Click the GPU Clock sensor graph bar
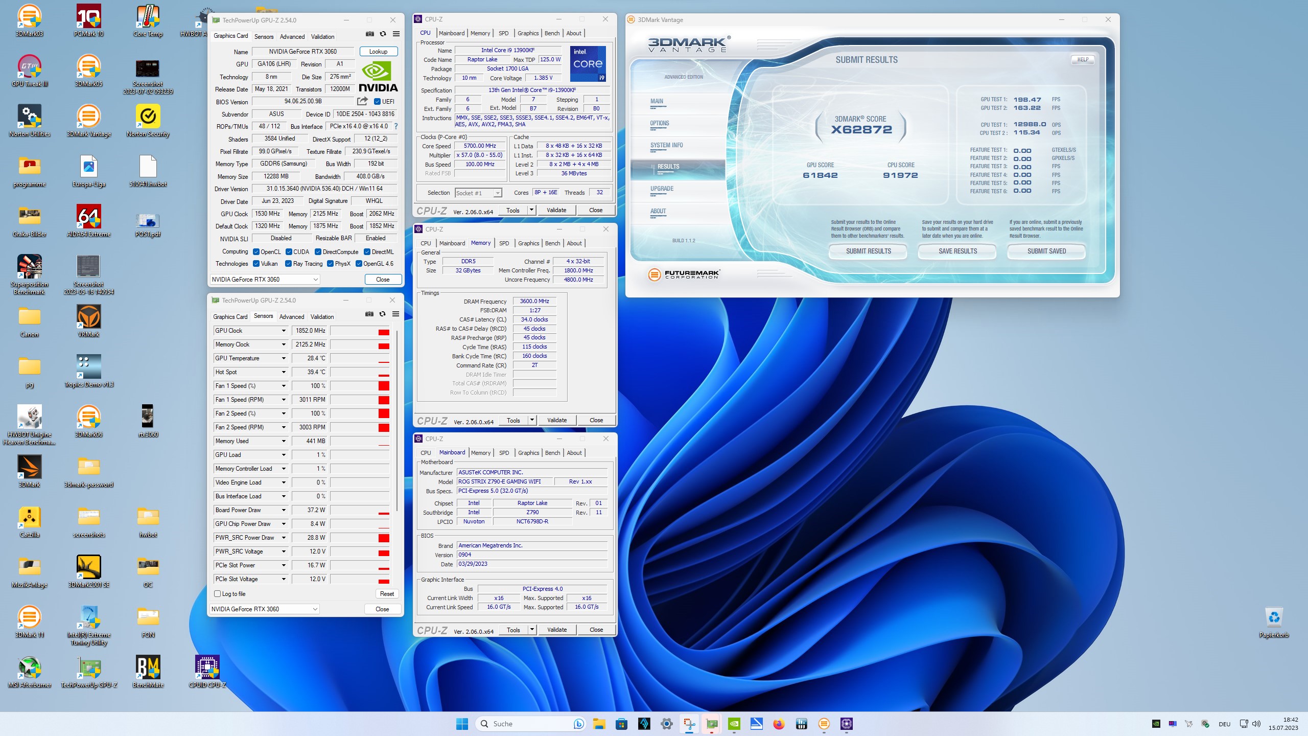Screen dimensions: 1308x736 pyautogui.click(x=360, y=331)
